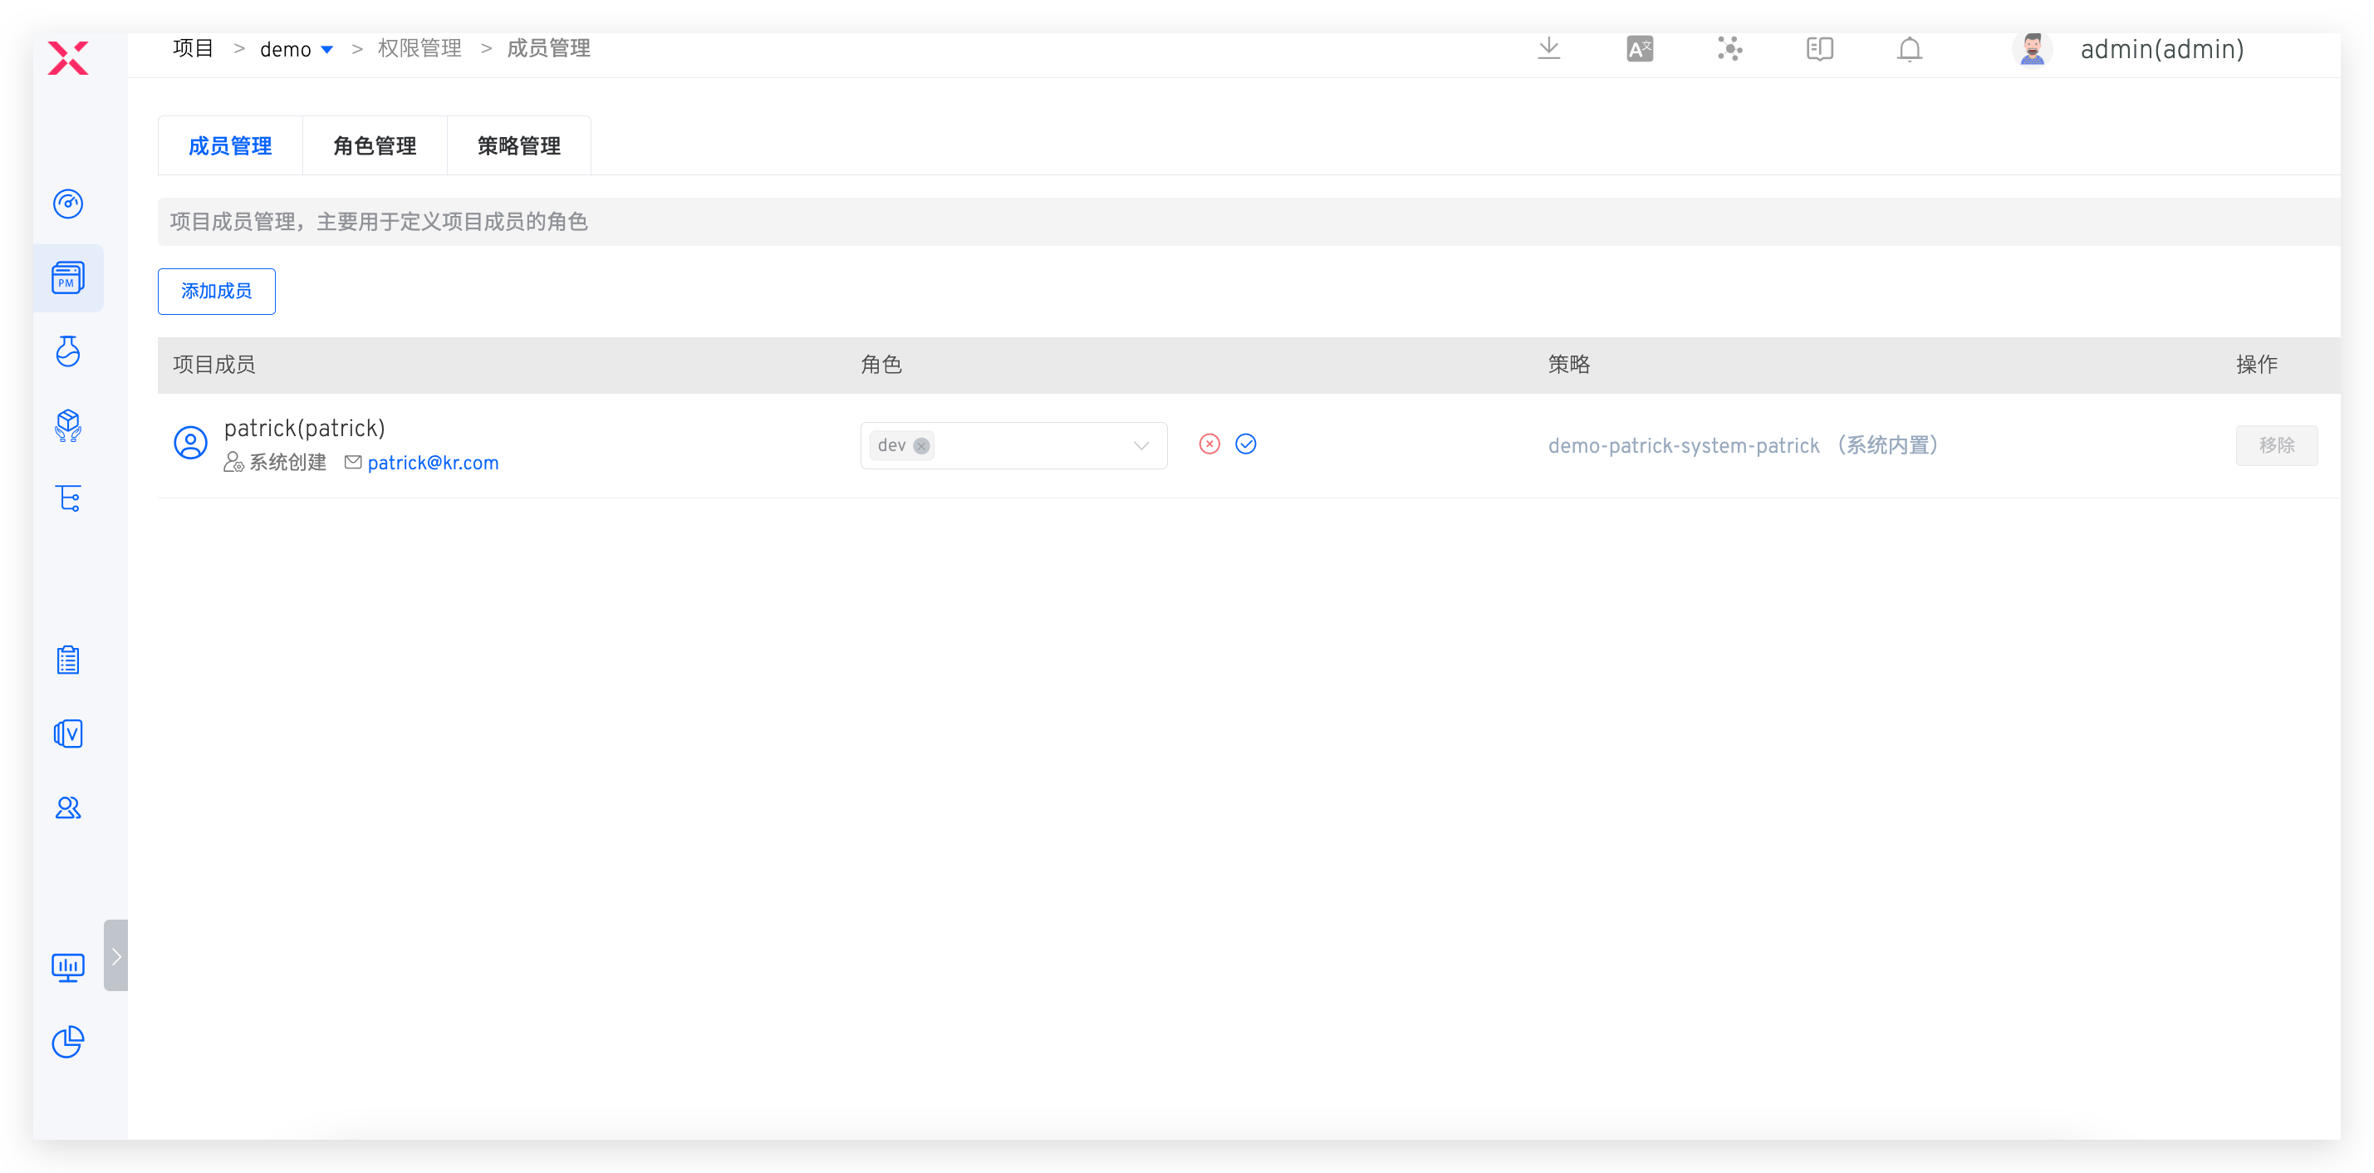2374x1173 pixels.
Task: Switch to the 策略管理 tab
Action: coord(519,145)
